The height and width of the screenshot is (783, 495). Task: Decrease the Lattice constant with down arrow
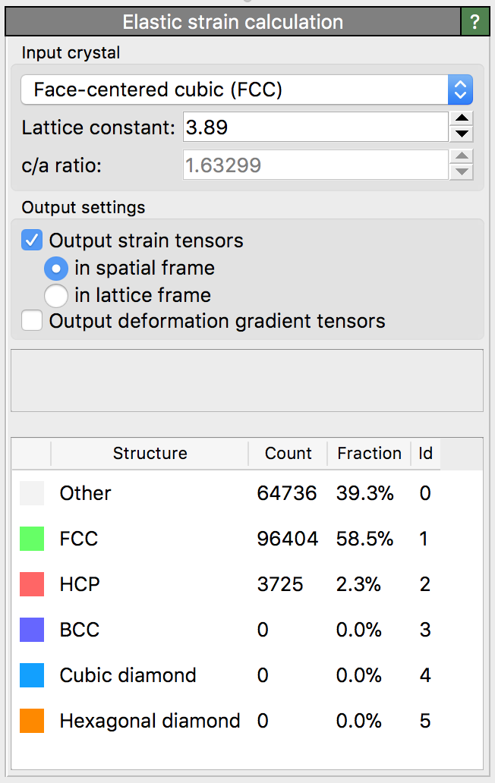pos(462,135)
